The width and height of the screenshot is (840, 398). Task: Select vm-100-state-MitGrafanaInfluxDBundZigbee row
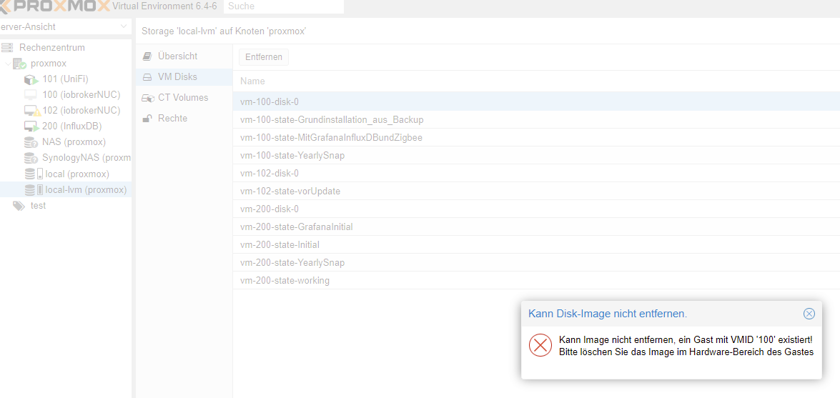click(536, 138)
